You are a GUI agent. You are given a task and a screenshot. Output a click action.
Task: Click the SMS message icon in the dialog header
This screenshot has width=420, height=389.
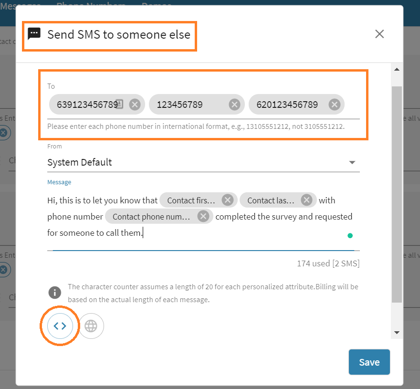[x=34, y=34]
